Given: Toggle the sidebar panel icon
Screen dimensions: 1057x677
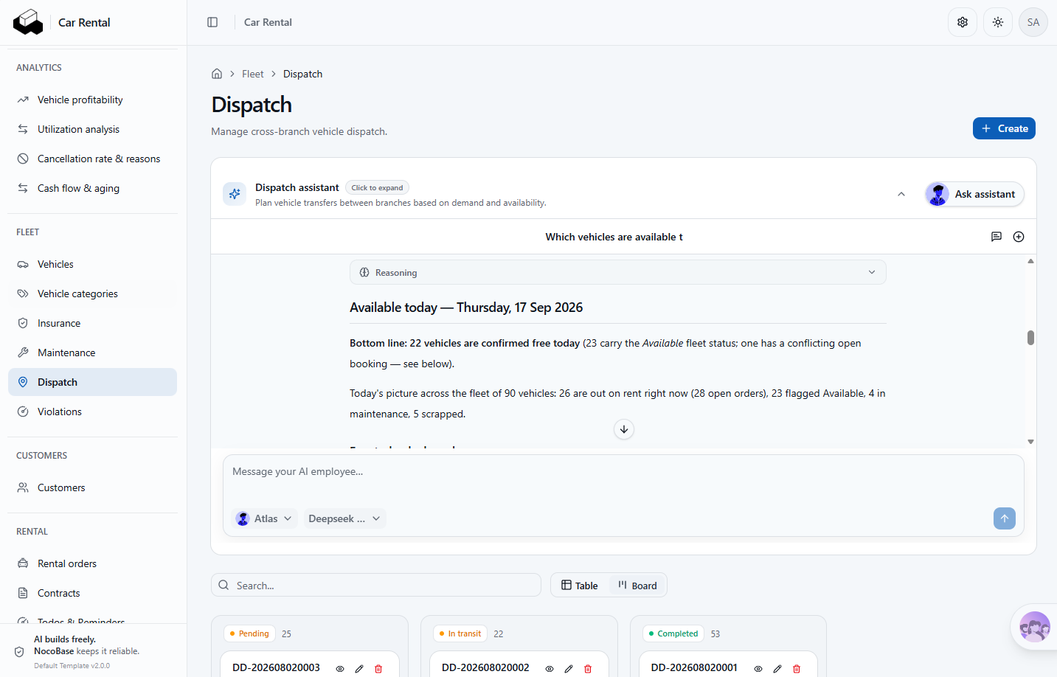Looking at the screenshot, I should click(212, 22).
